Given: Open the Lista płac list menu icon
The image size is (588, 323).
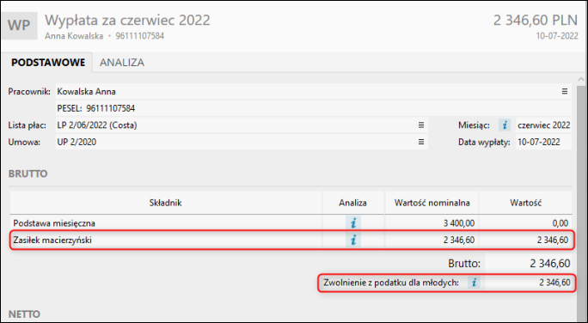Looking at the screenshot, I should tap(421, 125).
